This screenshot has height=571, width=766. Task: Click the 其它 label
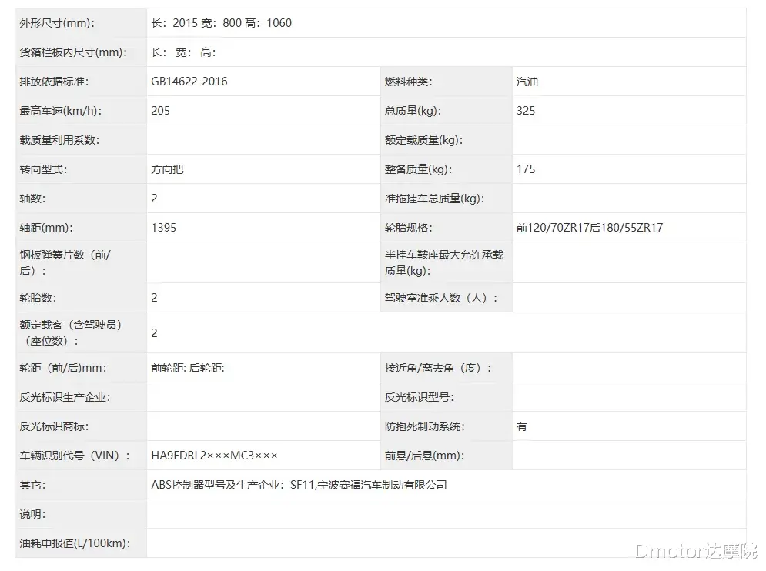pyautogui.click(x=33, y=485)
